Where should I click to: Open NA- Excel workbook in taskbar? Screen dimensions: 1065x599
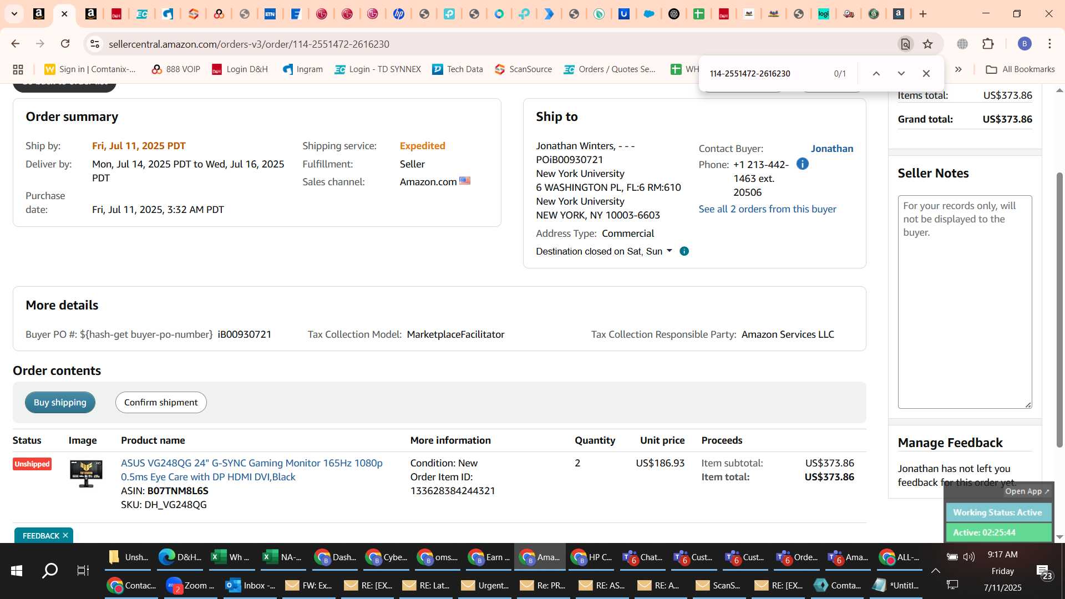(283, 557)
